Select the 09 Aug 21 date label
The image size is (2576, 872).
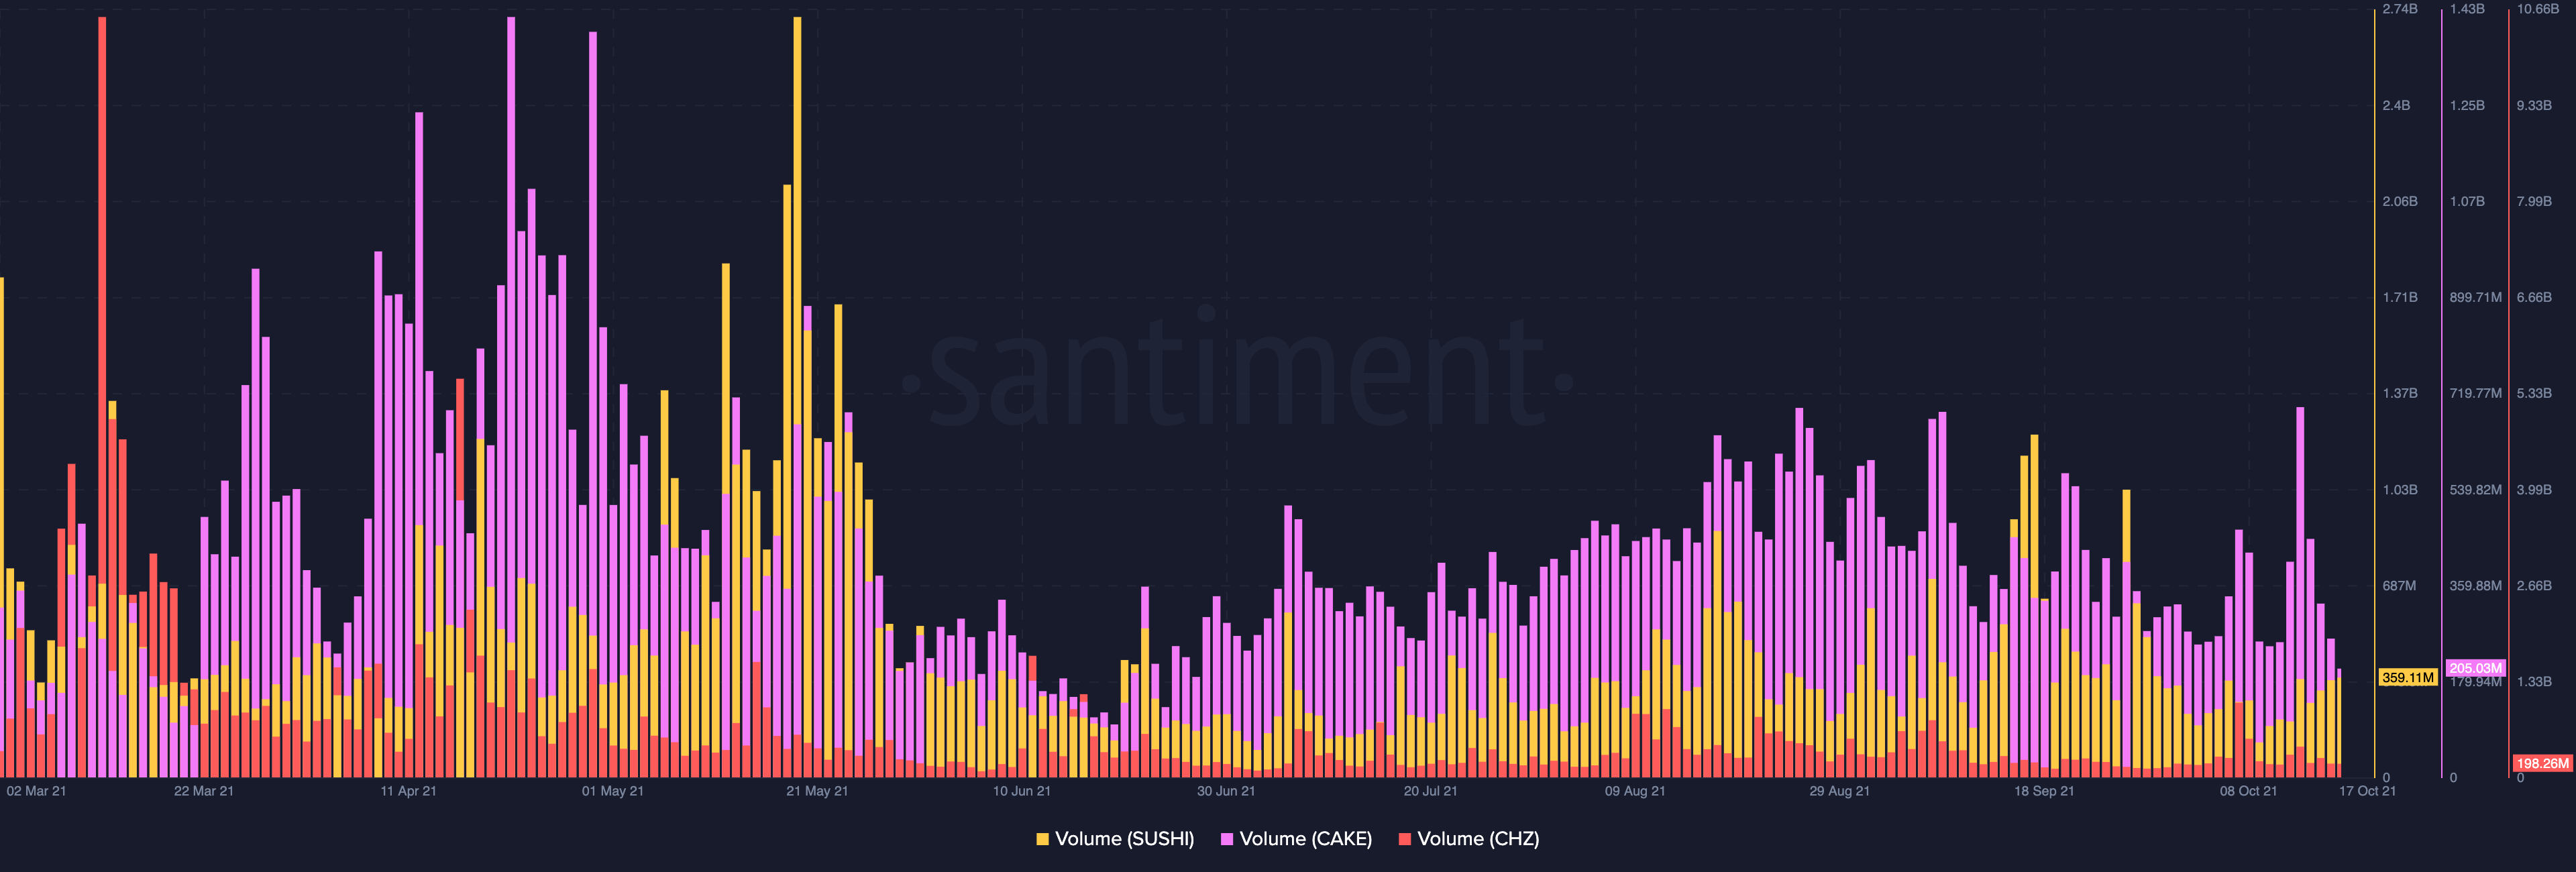1635,791
